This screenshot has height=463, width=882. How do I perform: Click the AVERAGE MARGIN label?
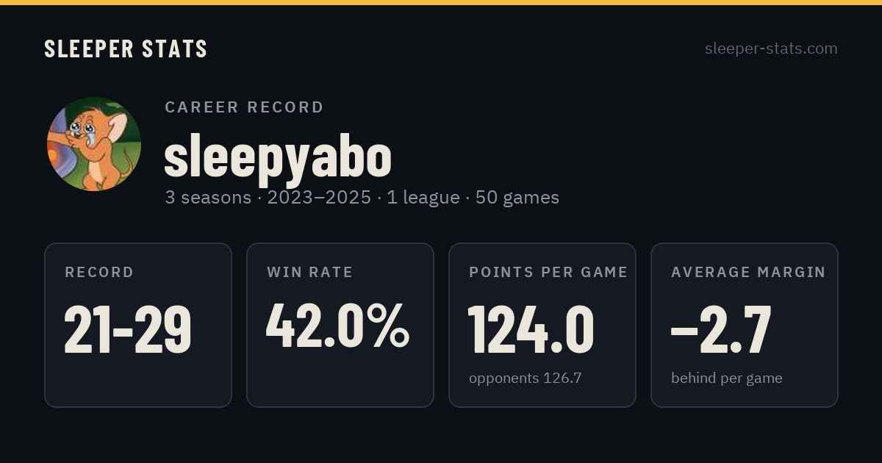click(x=748, y=273)
